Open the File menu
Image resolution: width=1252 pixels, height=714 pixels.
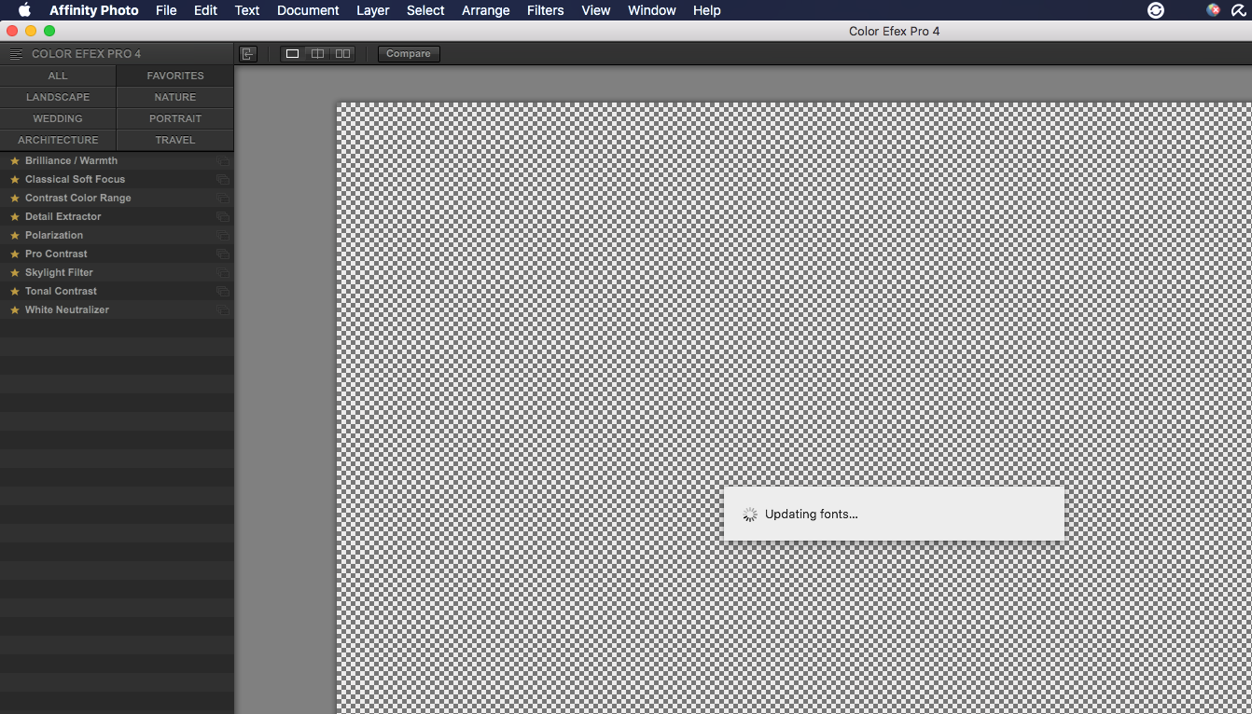166,10
